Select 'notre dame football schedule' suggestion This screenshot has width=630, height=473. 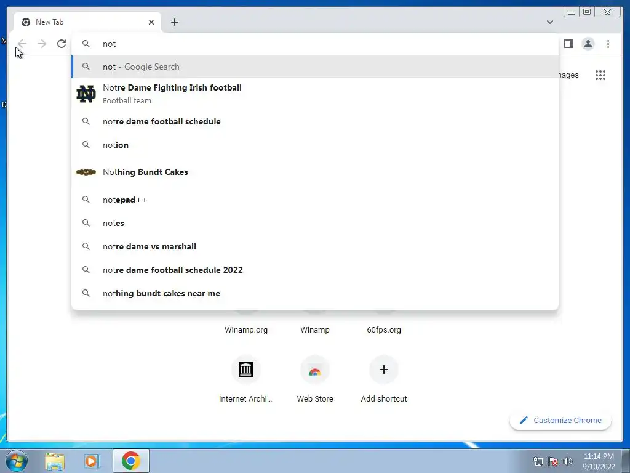pyautogui.click(x=315, y=121)
